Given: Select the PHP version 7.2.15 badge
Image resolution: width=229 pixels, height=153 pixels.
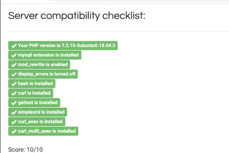Looking at the screenshot, I should (63, 46).
